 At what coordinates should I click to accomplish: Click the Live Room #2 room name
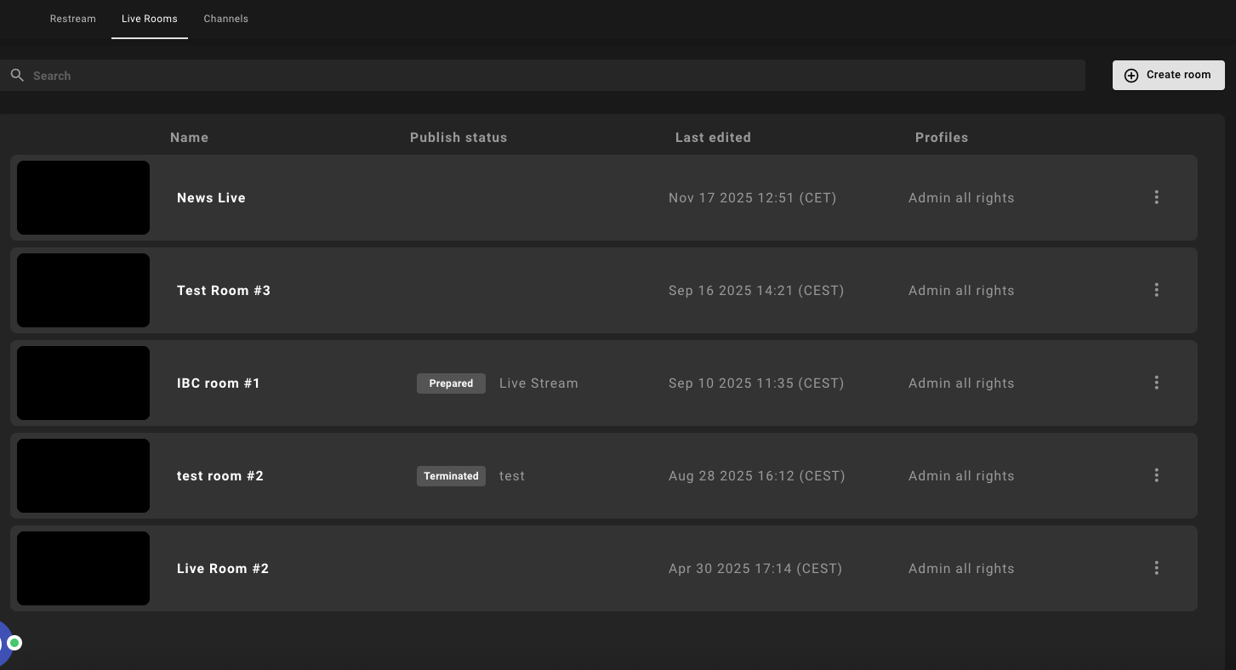pyautogui.click(x=223, y=569)
